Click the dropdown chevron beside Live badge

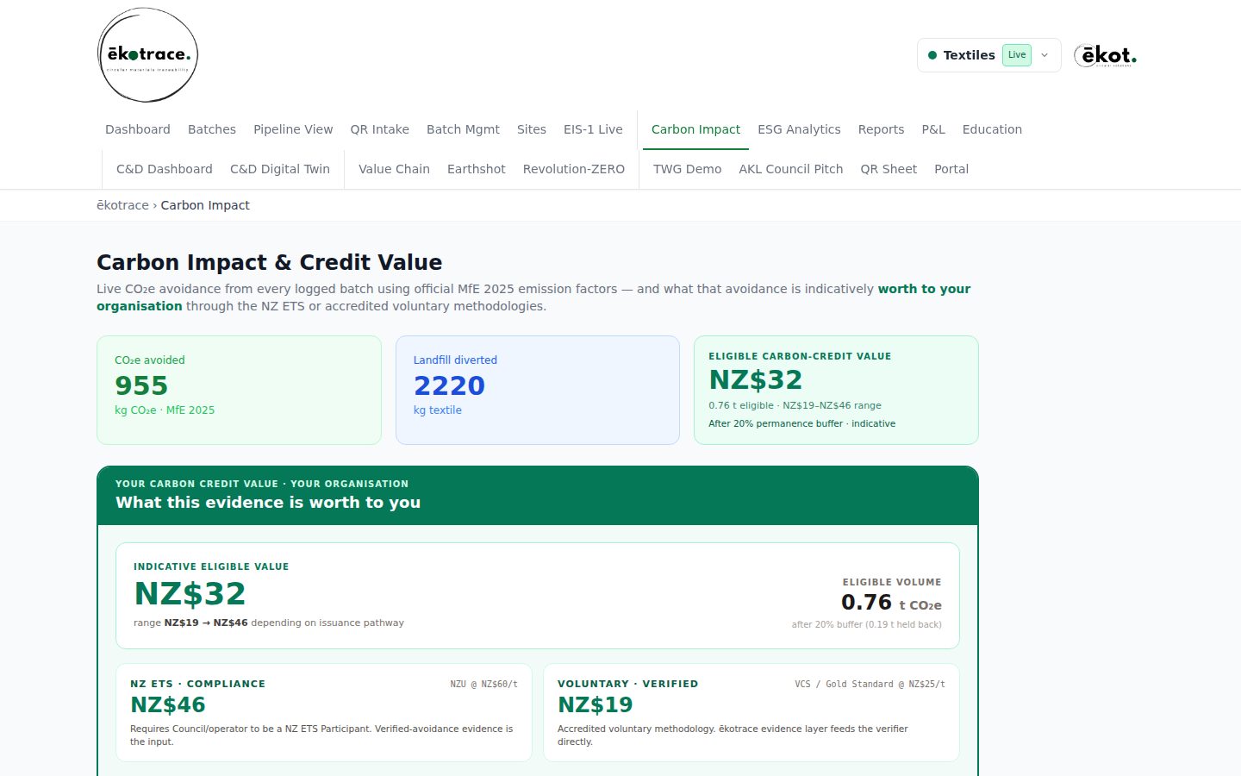point(1045,55)
